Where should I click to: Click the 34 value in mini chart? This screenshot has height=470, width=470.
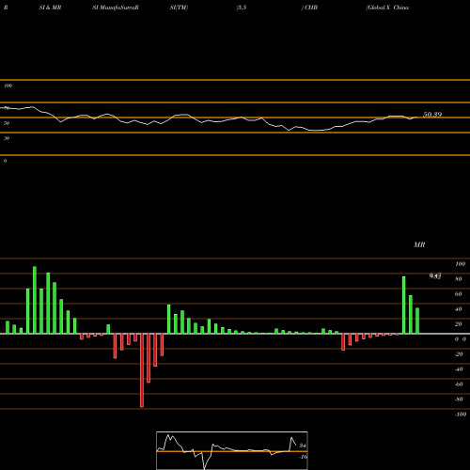coord(303,446)
